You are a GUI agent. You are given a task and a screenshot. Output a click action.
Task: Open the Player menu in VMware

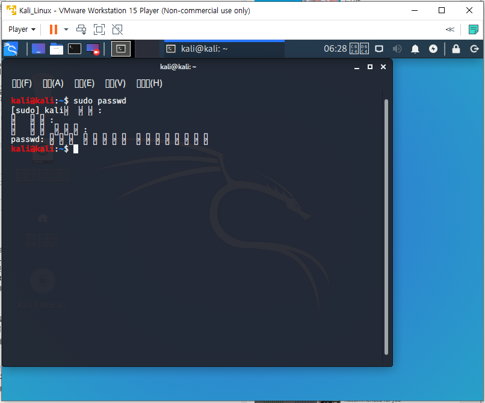click(x=22, y=29)
